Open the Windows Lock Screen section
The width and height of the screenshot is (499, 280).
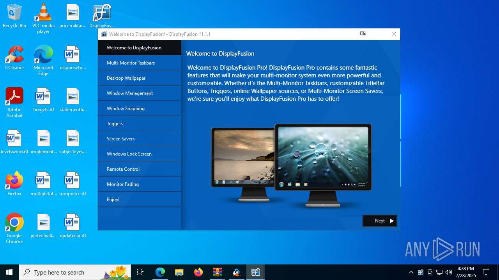140,154
